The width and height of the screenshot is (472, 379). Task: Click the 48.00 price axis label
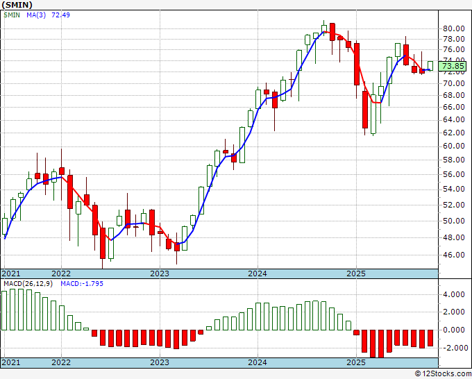[x=454, y=237]
